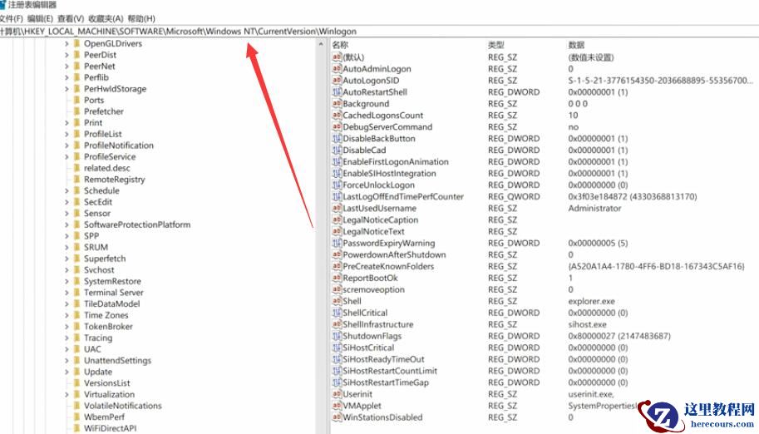
Task: Expand the OpenGLDrivers key
Action: coord(67,43)
